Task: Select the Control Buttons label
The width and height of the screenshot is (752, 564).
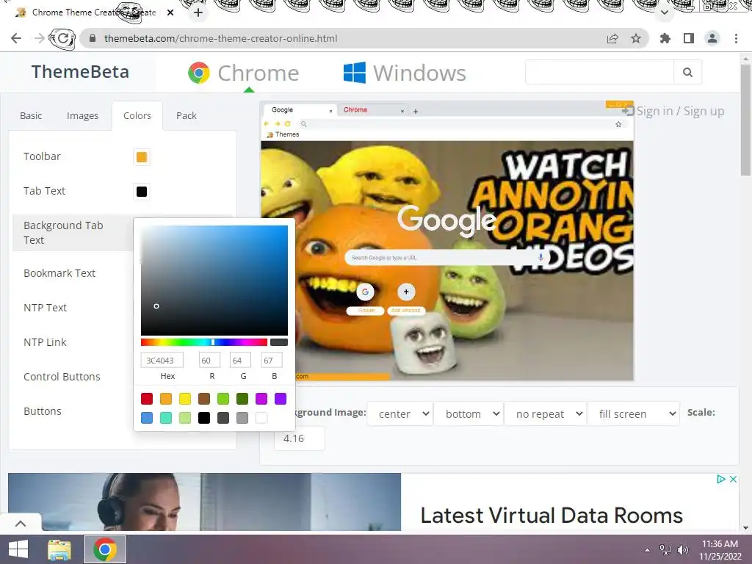Action: (62, 377)
